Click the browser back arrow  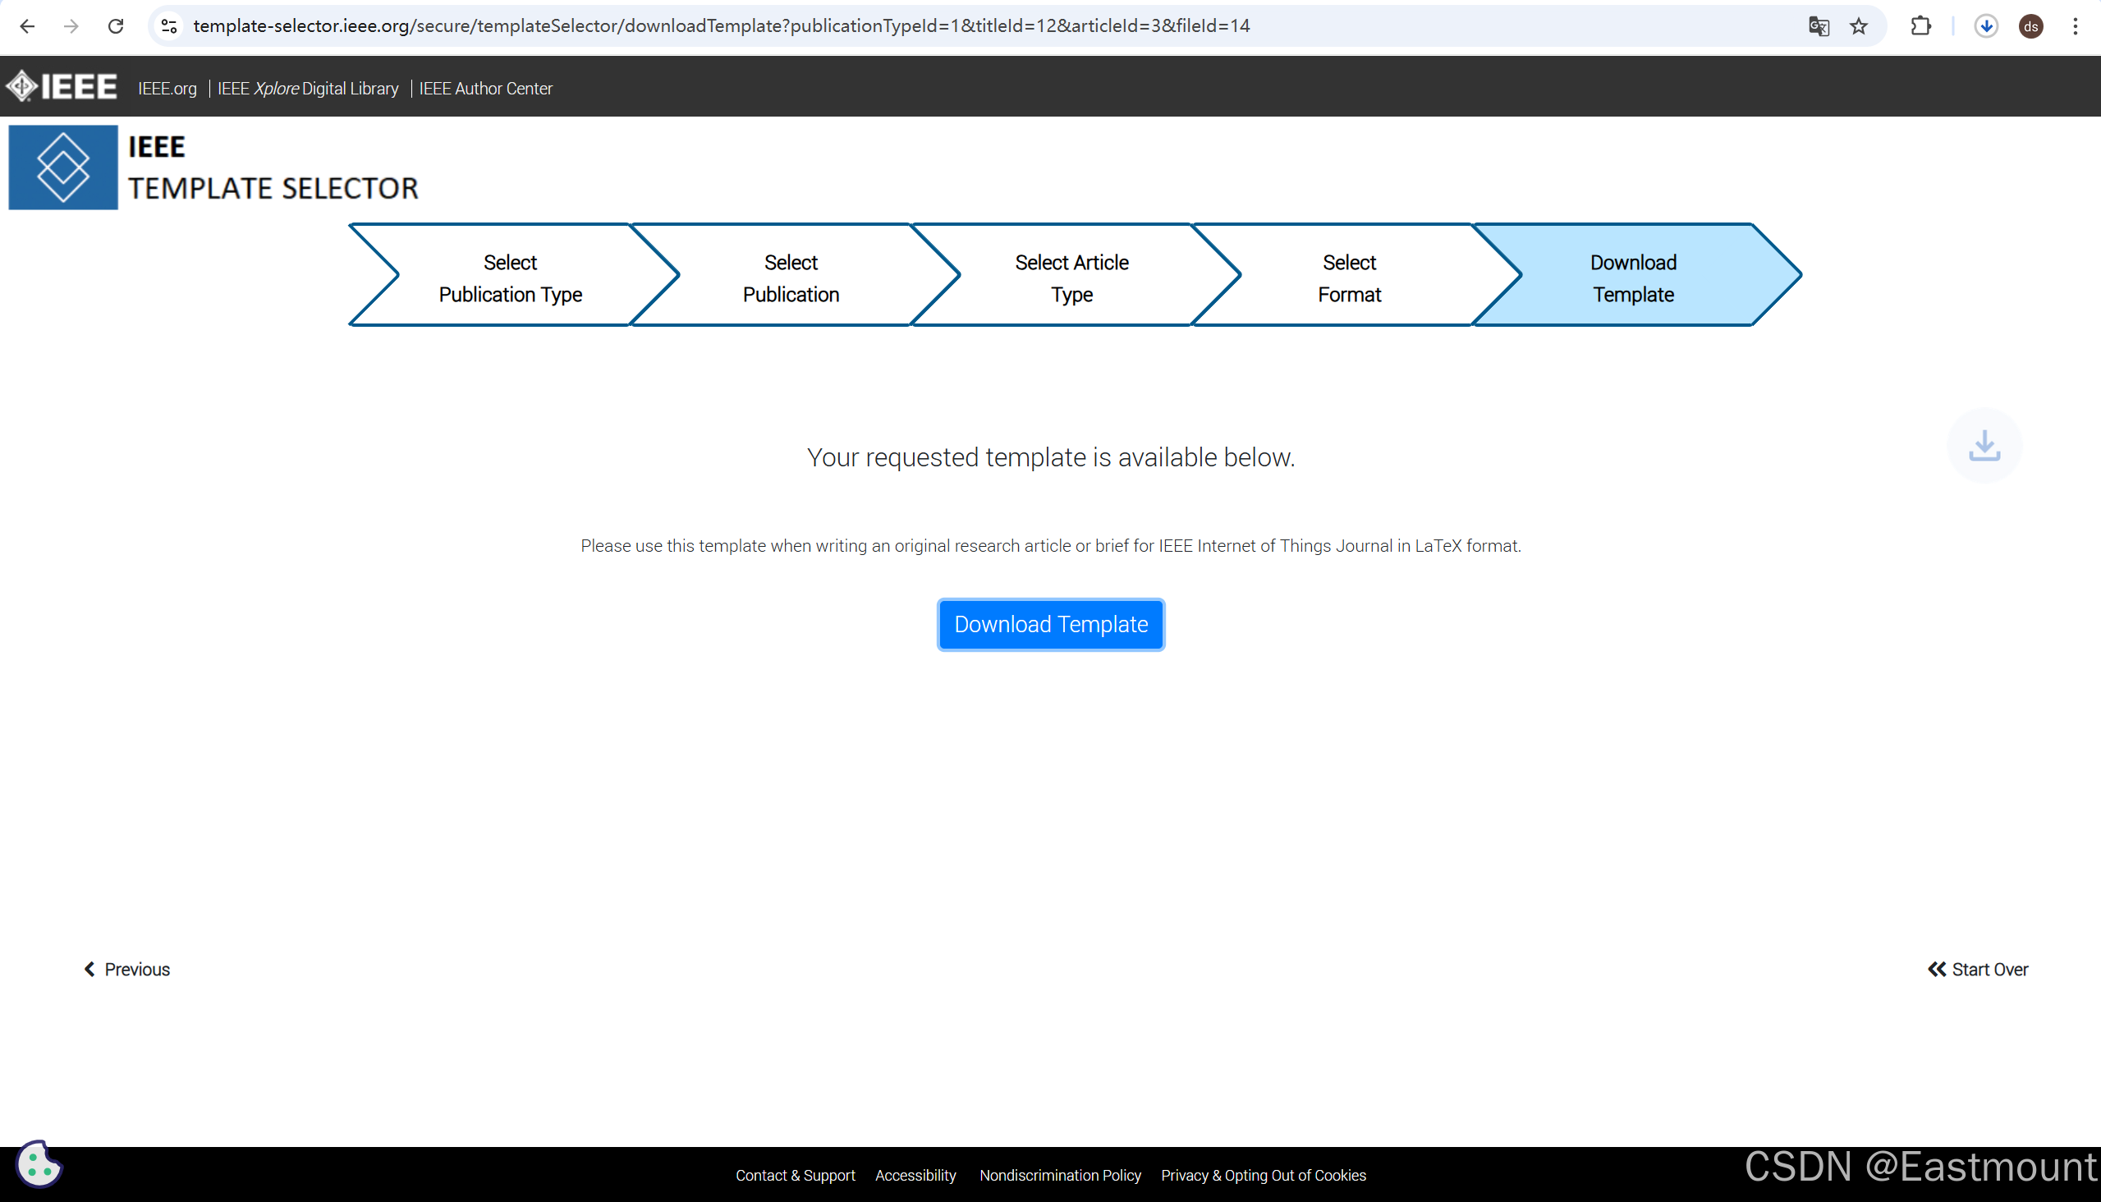tap(27, 26)
